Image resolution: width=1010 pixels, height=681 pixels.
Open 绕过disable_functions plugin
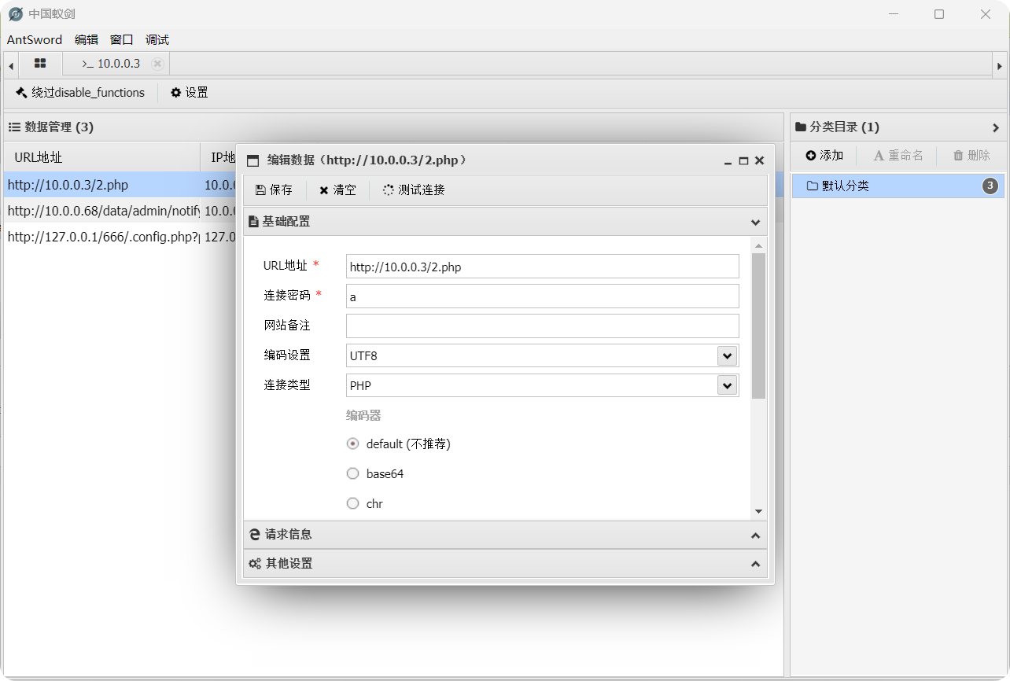[x=80, y=93]
